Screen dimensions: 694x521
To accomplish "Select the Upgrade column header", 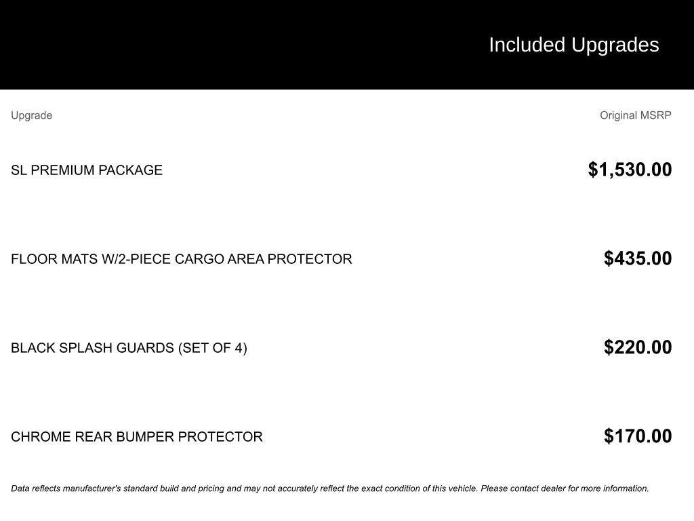I will coord(31,115).
